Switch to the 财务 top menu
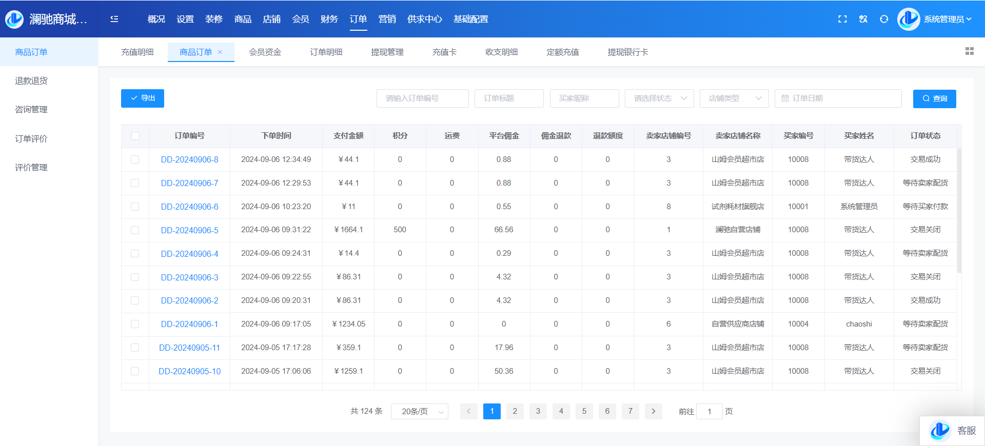Screen dimensions: 985x446 coord(329,19)
